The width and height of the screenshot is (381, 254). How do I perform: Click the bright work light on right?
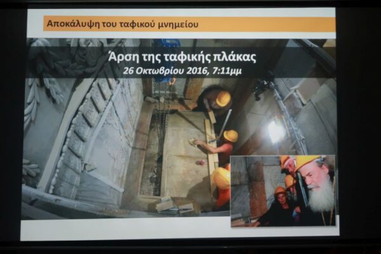click(276, 131)
